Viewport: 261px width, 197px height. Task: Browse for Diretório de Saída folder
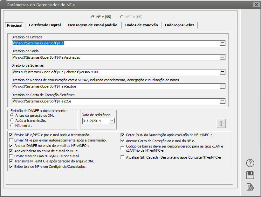click(x=223, y=57)
